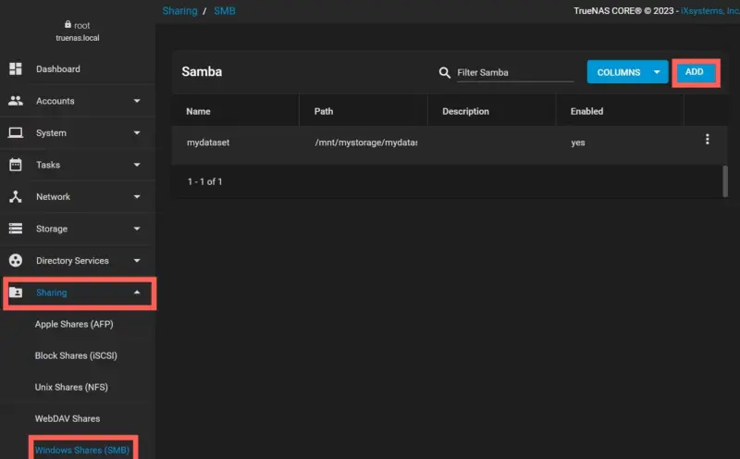Expand the Tasks menu arrow
This screenshot has height=459, width=740.
[137, 165]
